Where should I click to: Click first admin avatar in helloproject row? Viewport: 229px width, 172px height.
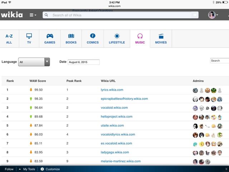(x=195, y=117)
